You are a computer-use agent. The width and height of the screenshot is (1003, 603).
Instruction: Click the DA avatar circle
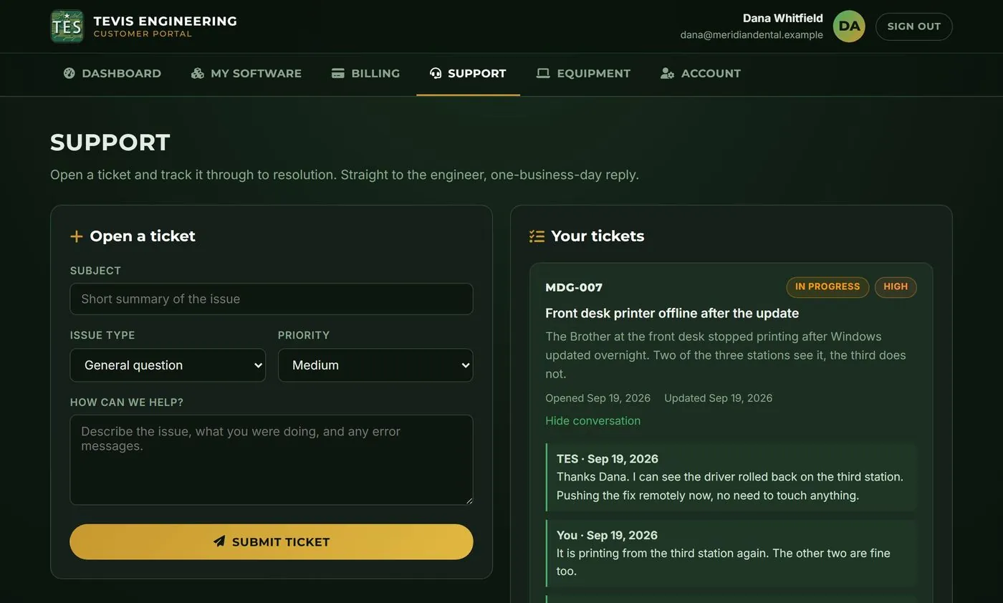(849, 26)
